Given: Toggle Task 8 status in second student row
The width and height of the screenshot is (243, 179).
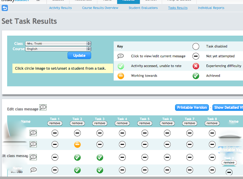Looking at the screenshot, I should [212, 144].
